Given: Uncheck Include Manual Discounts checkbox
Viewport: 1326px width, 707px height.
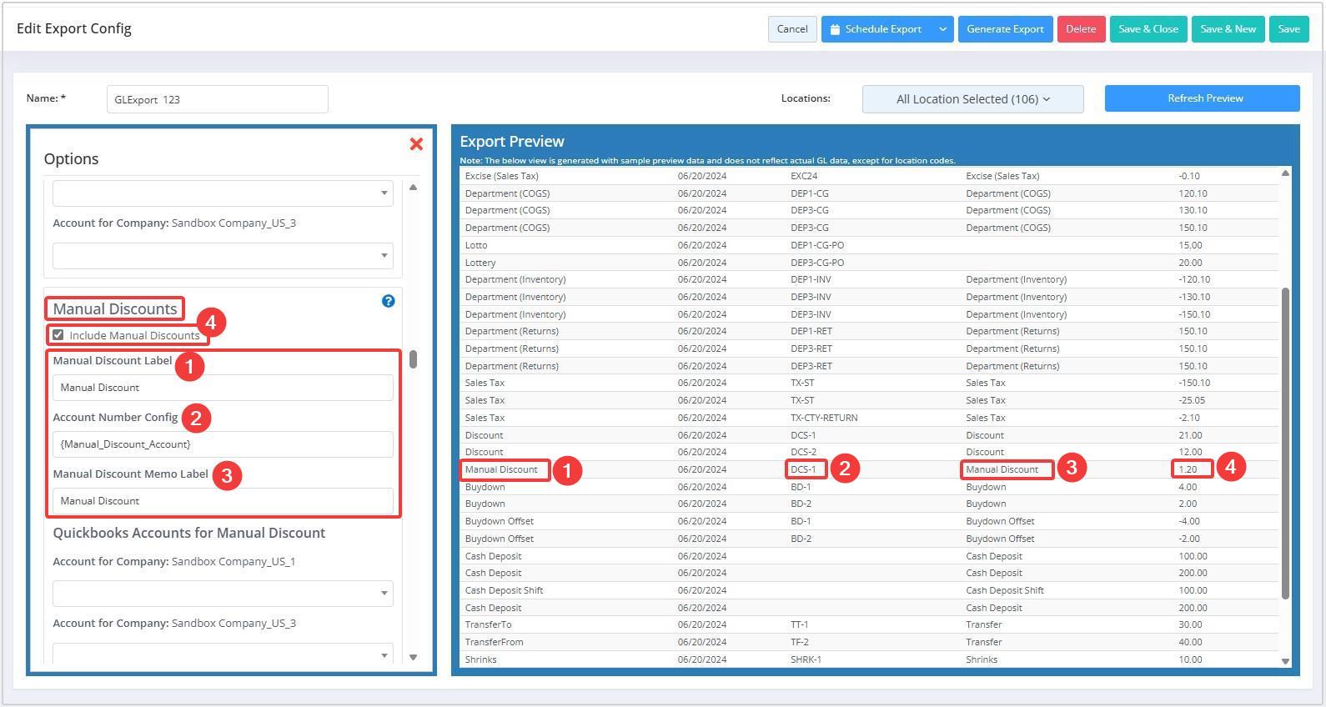Looking at the screenshot, I should pos(58,335).
